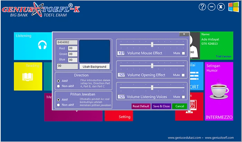
Task: Click the user profile photo
Action: pyautogui.click(x=195, y=45)
